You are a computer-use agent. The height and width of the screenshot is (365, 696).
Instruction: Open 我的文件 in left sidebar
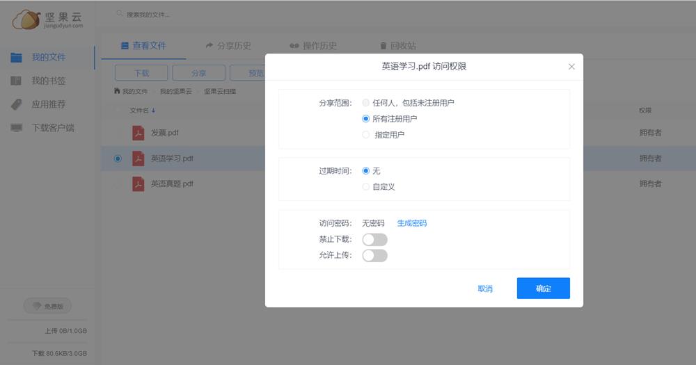[49, 57]
